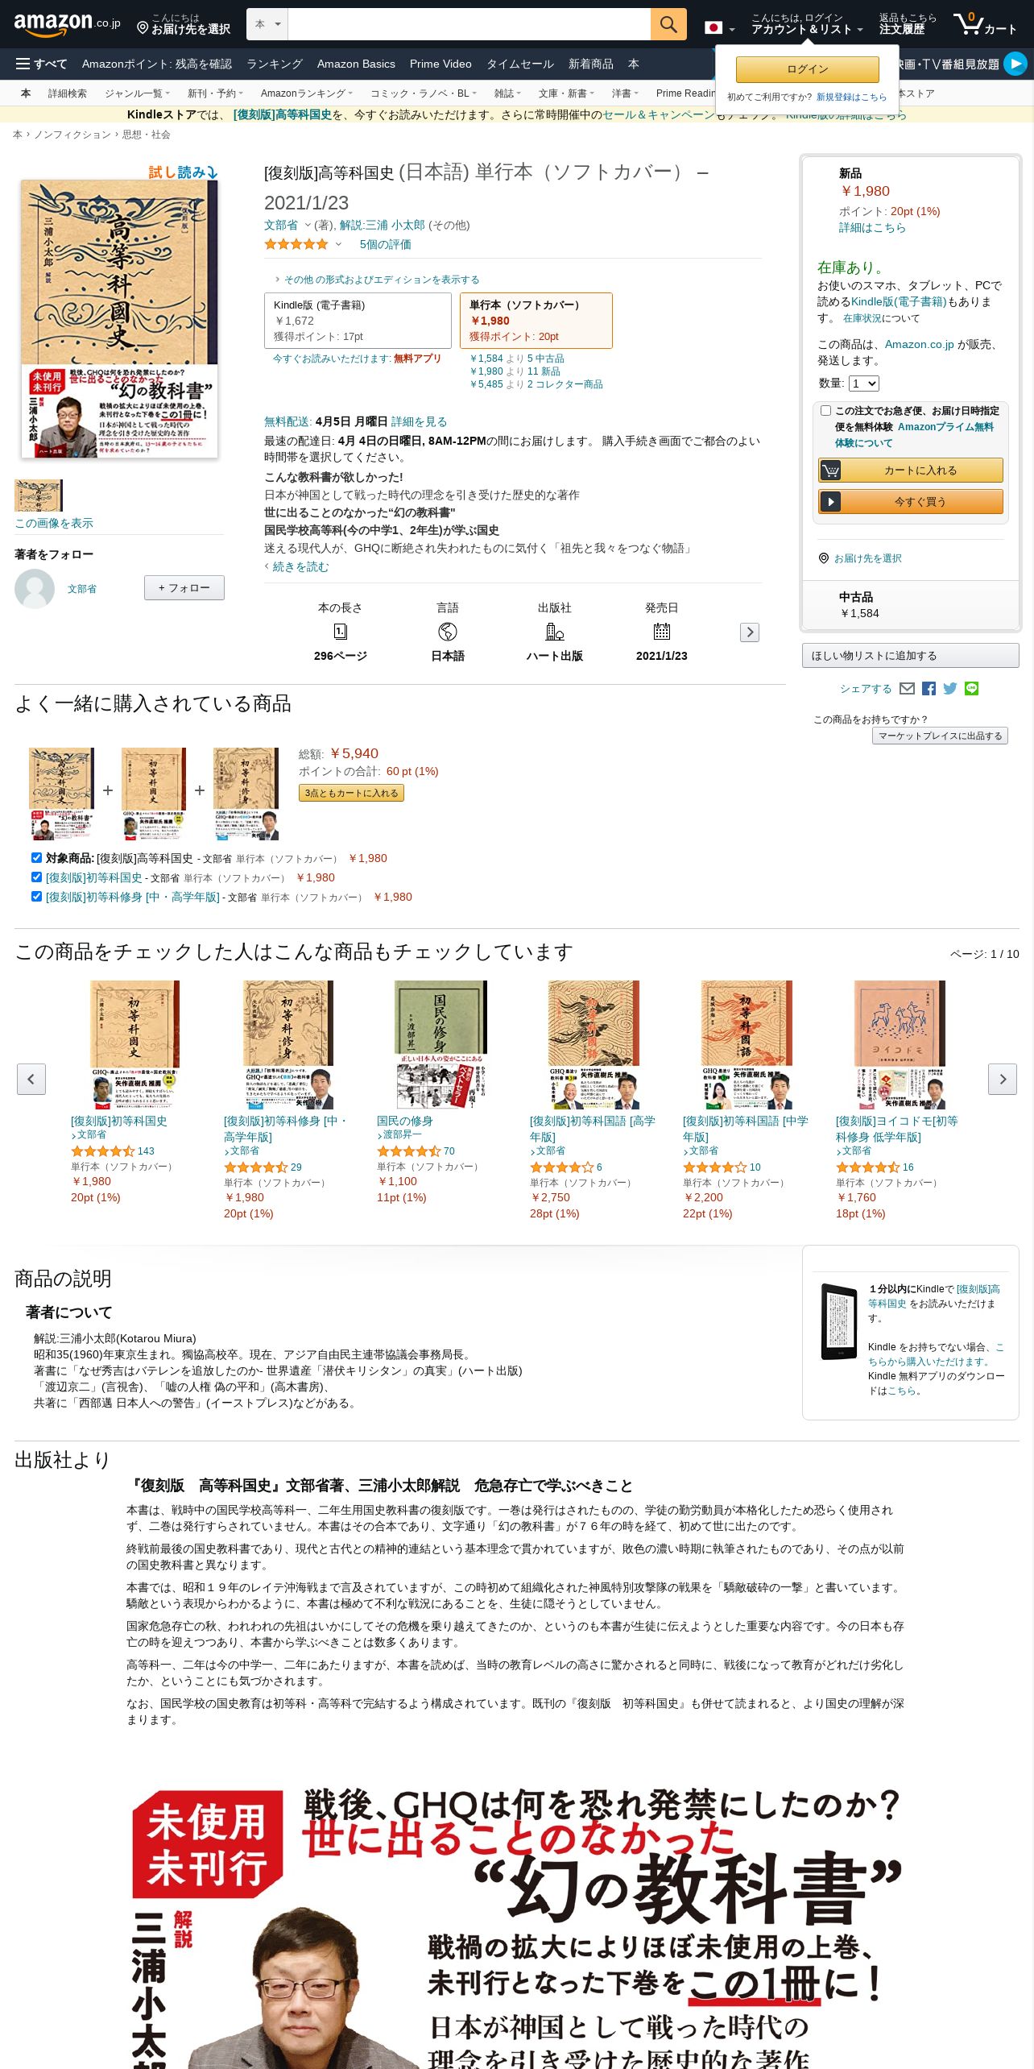Share on Twitter bird icon
Screen dimensions: 1034x2069
point(950,688)
